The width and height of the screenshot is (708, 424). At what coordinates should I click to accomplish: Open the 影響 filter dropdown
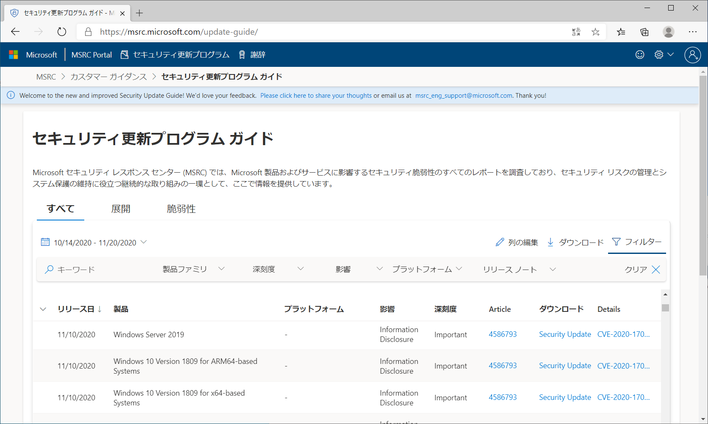[x=379, y=269]
